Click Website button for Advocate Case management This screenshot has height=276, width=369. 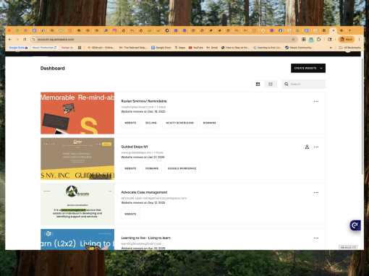pos(130,214)
